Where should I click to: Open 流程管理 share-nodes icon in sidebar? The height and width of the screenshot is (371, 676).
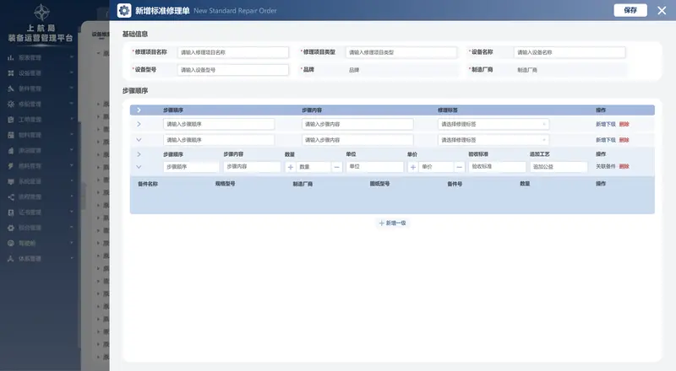pos(11,197)
